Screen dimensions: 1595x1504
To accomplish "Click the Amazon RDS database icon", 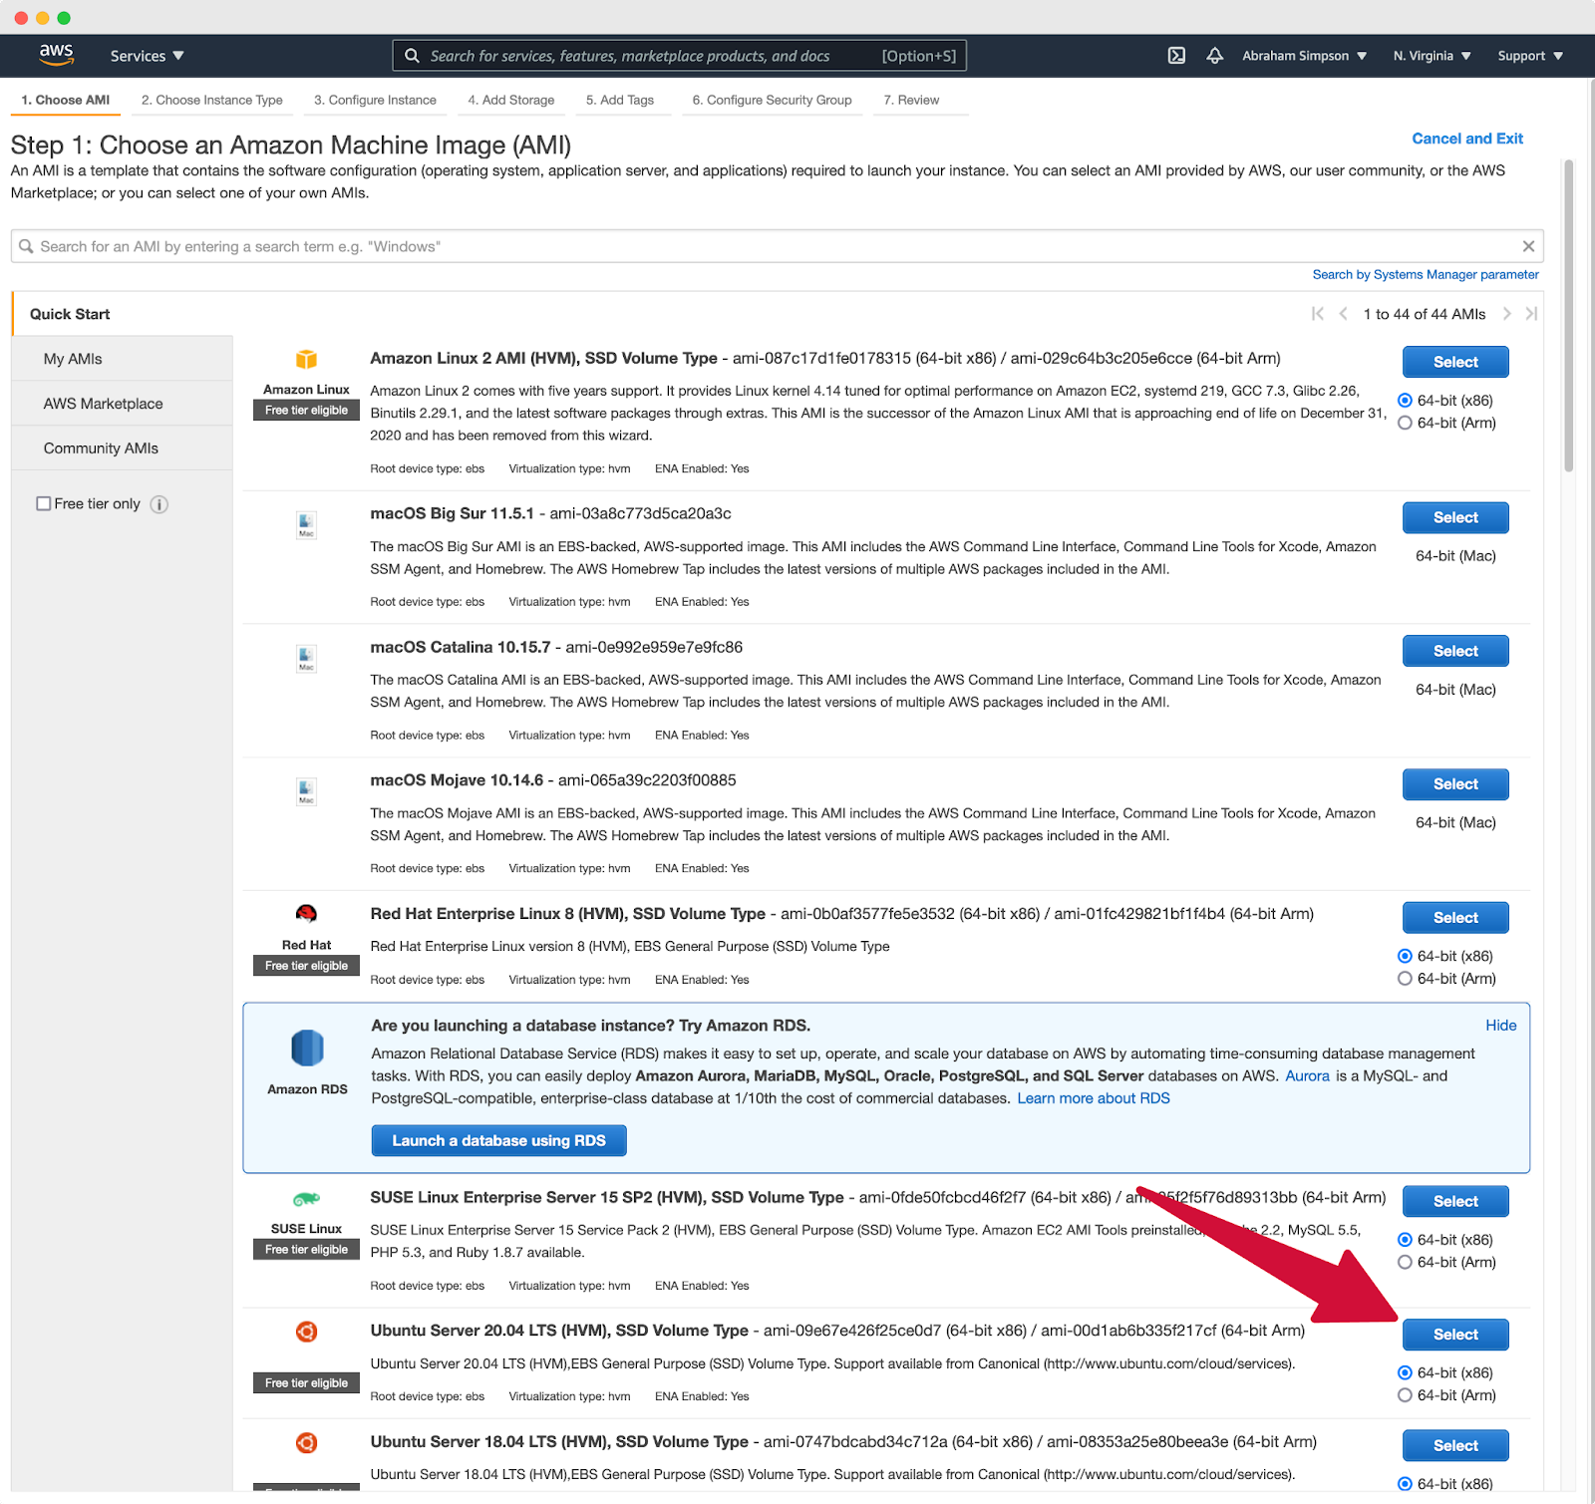I will 306,1049.
